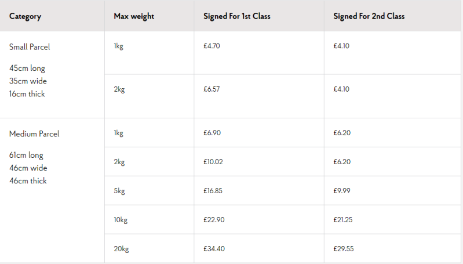Click the £34.40 price cell
This screenshot has height=264, width=463.
click(x=214, y=248)
